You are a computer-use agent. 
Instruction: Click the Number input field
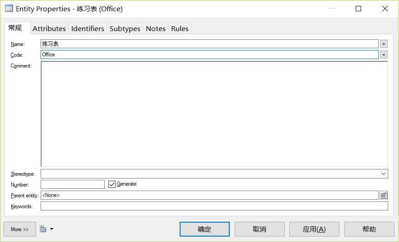[x=73, y=184]
